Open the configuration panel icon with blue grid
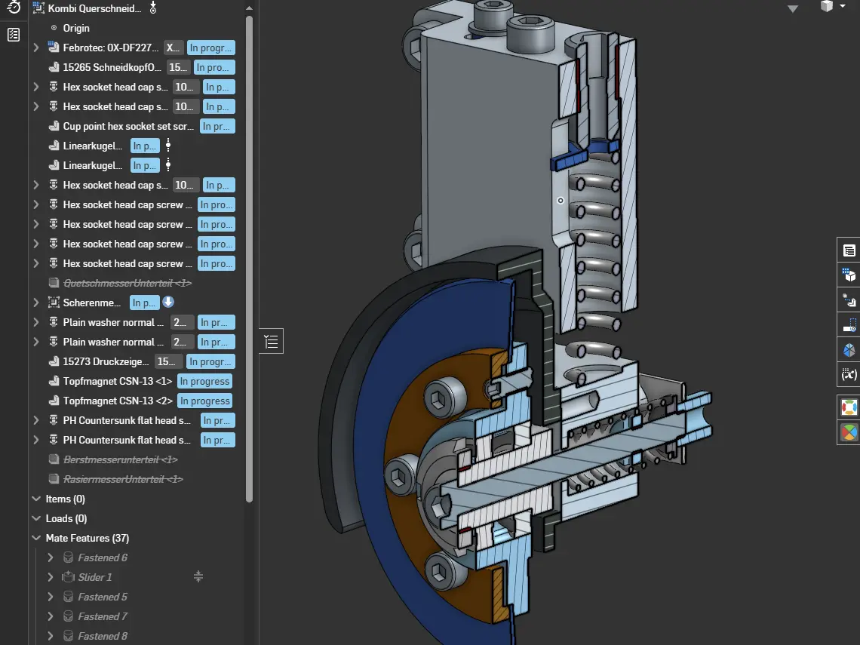 (x=849, y=275)
